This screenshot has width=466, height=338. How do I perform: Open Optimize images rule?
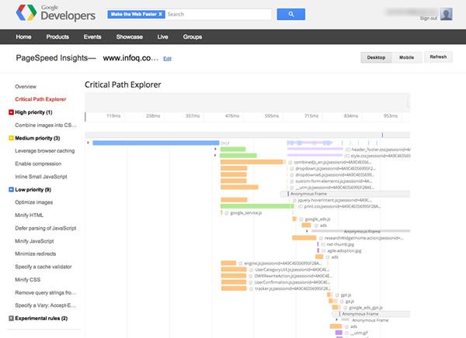[34, 202]
